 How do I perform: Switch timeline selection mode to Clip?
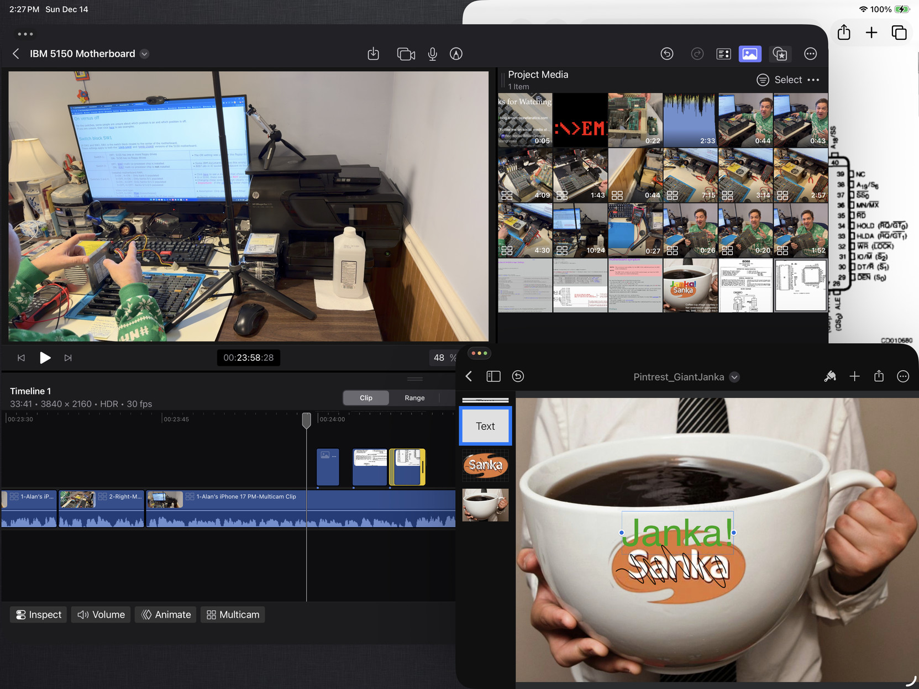366,398
